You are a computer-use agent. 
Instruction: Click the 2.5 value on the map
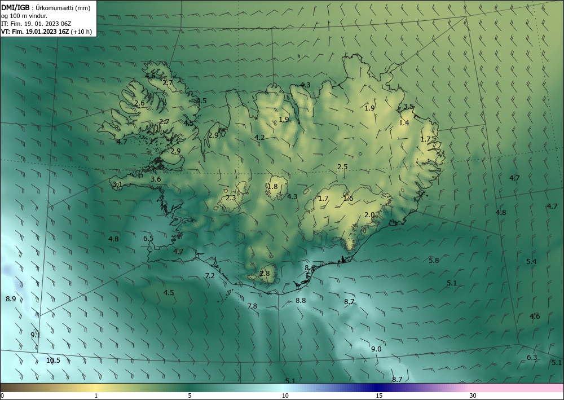tap(342, 166)
